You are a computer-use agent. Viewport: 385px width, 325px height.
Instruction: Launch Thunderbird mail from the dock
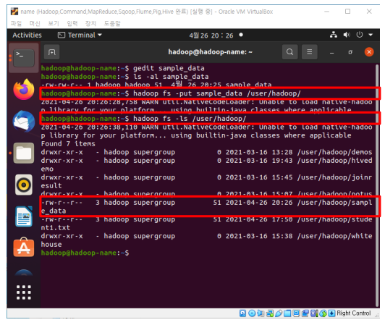click(x=24, y=122)
